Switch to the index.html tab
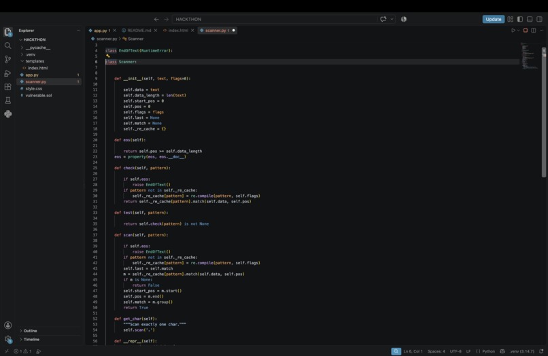This screenshot has width=548, height=356. pyautogui.click(x=178, y=31)
